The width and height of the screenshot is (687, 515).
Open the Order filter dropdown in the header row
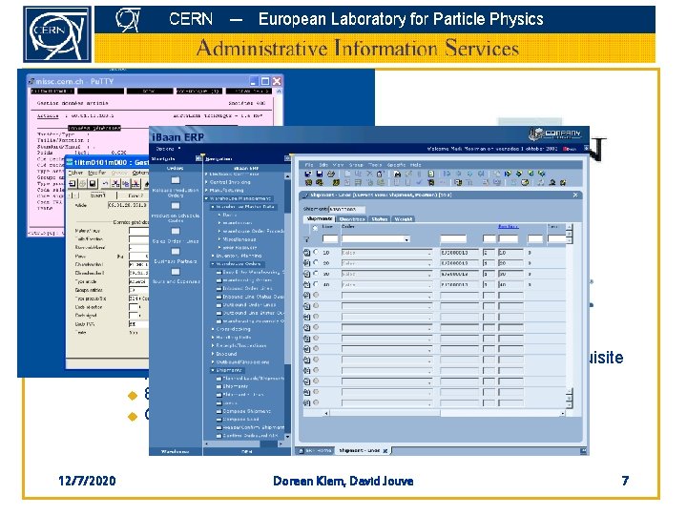(x=406, y=239)
